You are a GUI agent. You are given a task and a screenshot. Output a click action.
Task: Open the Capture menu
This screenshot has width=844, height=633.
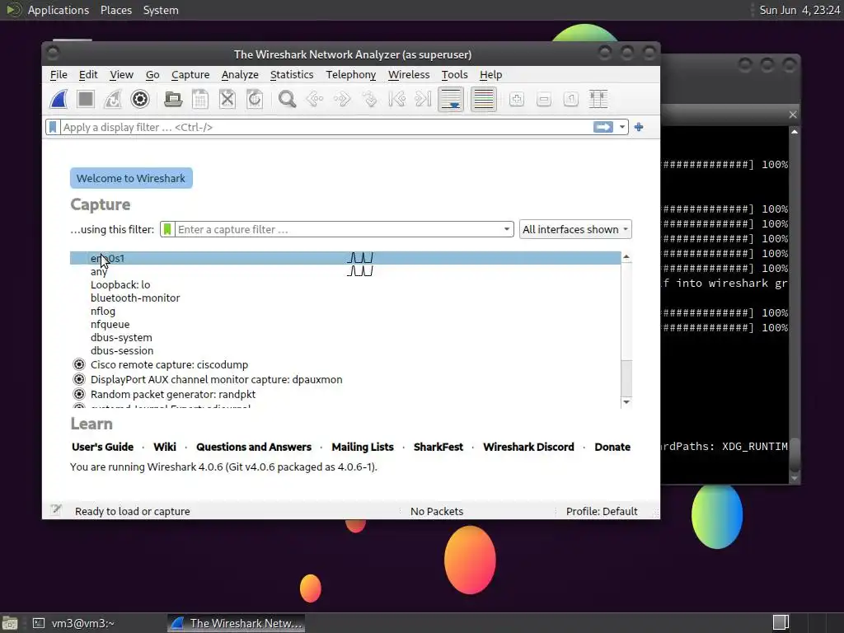(190, 75)
